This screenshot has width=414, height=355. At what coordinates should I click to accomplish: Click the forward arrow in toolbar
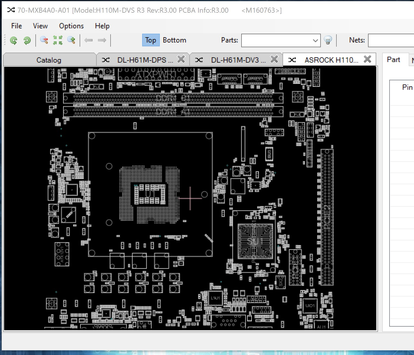click(102, 40)
